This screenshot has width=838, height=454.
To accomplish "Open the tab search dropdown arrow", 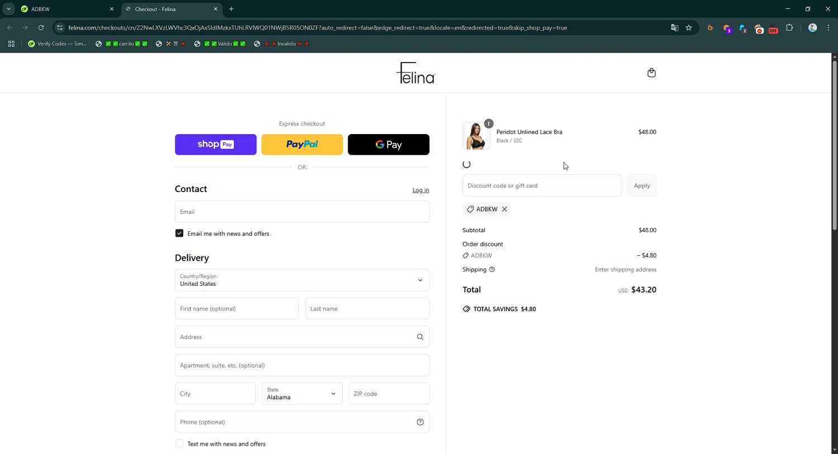I will click(x=8, y=9).
